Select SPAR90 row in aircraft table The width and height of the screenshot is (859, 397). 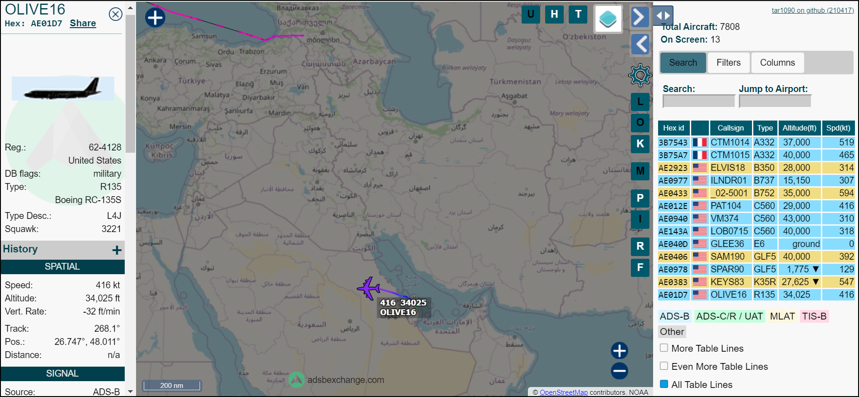pos(756,269)
